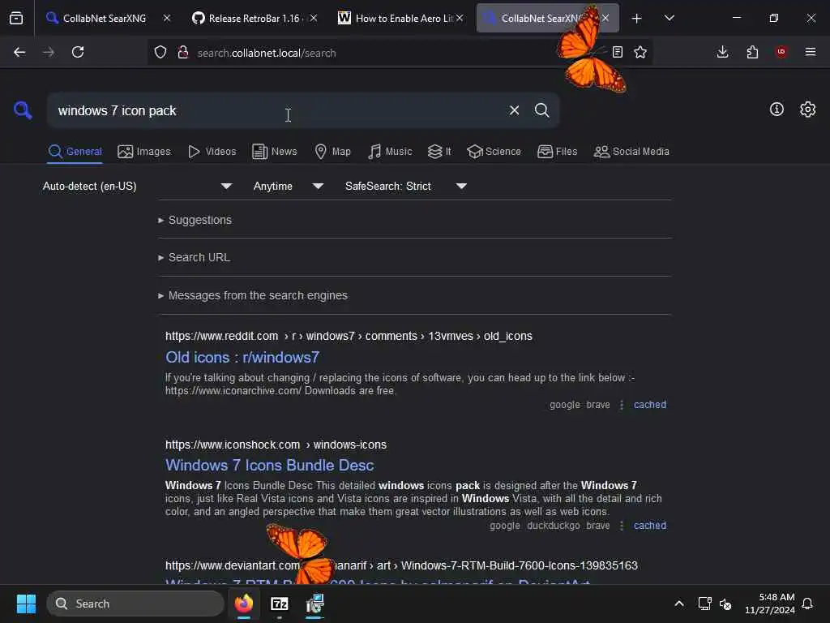Open the Anytime time range dropdown
The width and height of the screenshot is (830, 623).
click(288, 186)
